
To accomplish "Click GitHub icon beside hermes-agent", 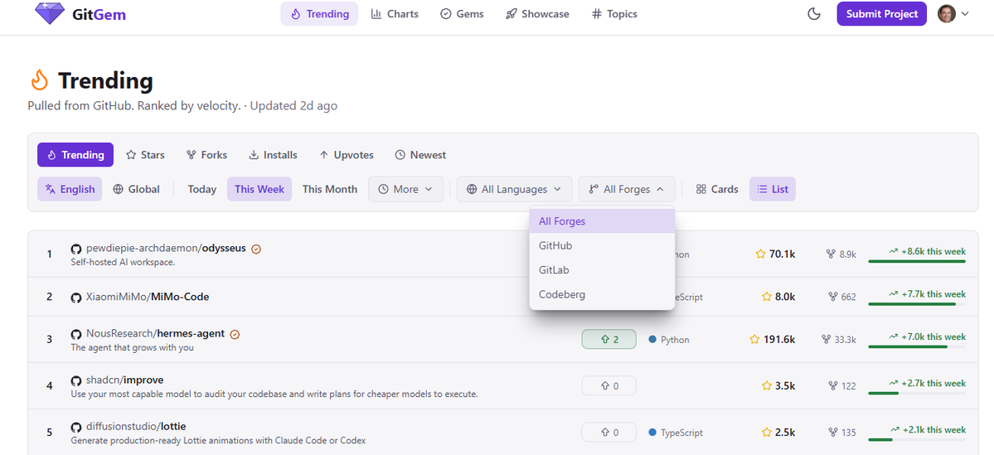I will tap(76, 334).
